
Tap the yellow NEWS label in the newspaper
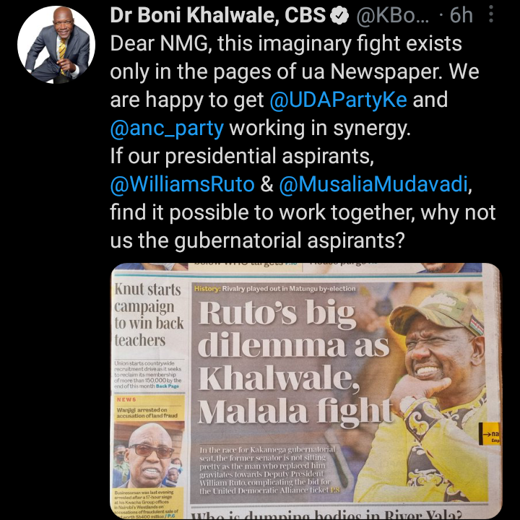click(x=126, y=399)
